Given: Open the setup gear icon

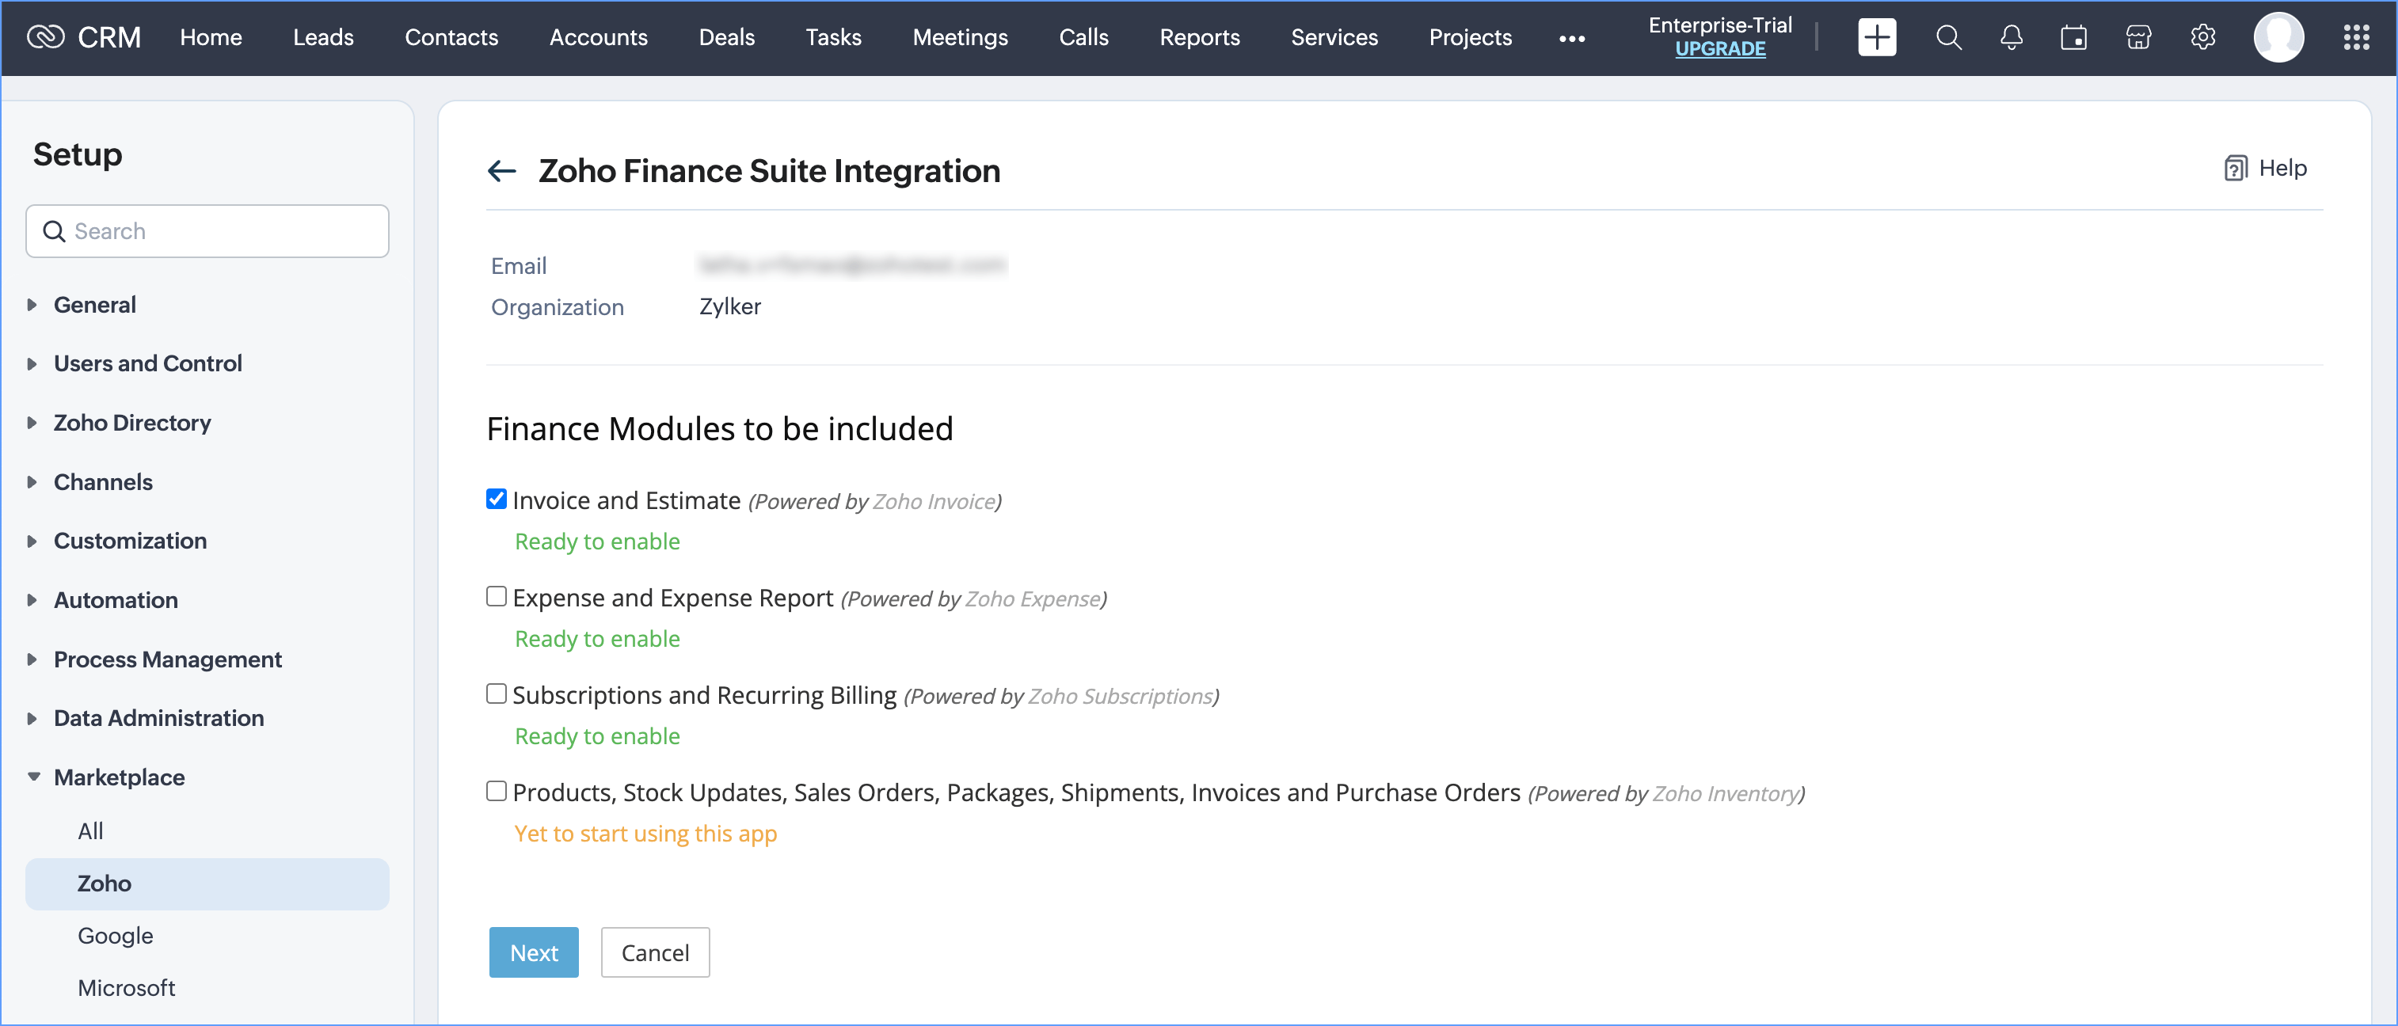Looking at the screenshot, I should click(2202, 37).
